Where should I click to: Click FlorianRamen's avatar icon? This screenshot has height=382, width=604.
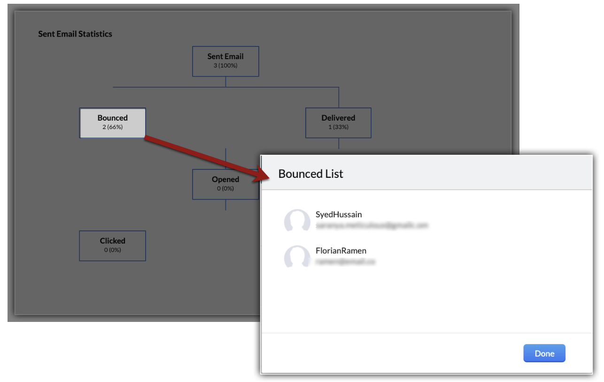[x=297, y=256]
